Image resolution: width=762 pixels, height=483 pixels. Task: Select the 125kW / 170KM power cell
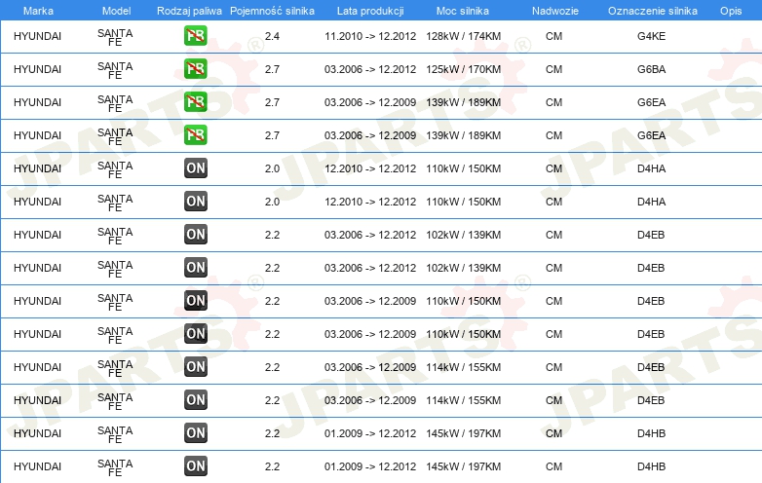463,69
